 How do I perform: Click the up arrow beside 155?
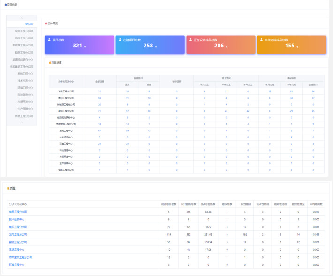tap(298, 47)
